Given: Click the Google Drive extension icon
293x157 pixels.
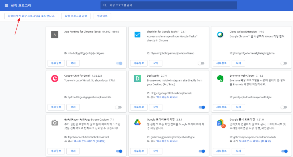Looking at the screenshot, I should point(137,123).
